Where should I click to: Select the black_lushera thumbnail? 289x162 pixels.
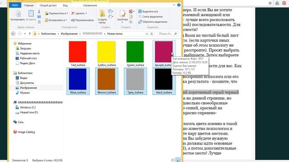[163, 79]
